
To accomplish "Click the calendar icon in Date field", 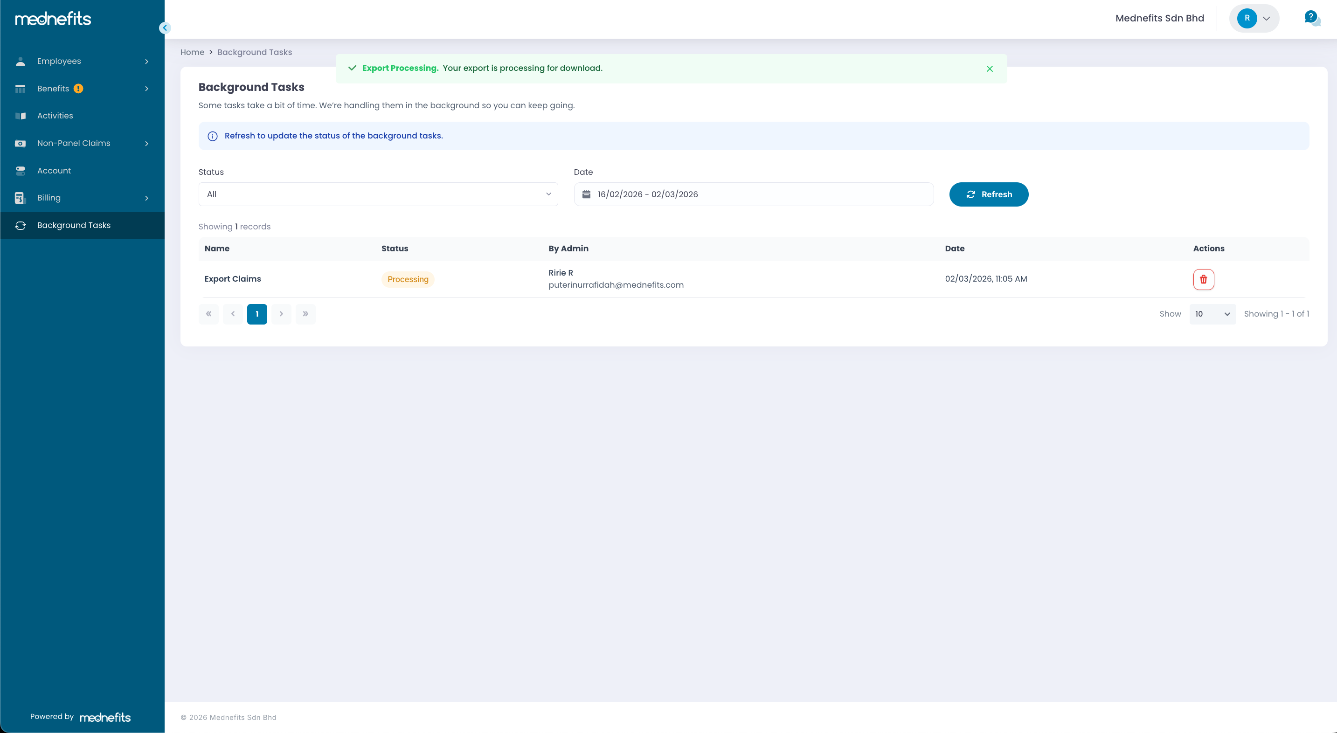I will (x=587, y=194).
